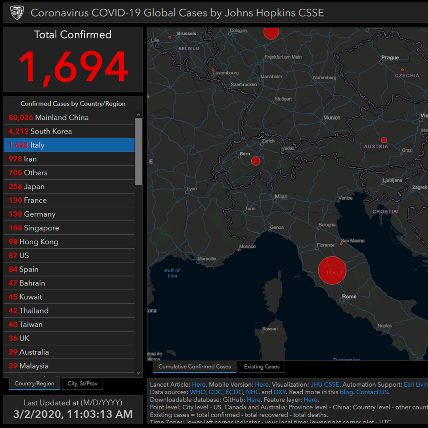
Task: Grab the country list scrollbar thumb
Action: [x=138, y=152]
